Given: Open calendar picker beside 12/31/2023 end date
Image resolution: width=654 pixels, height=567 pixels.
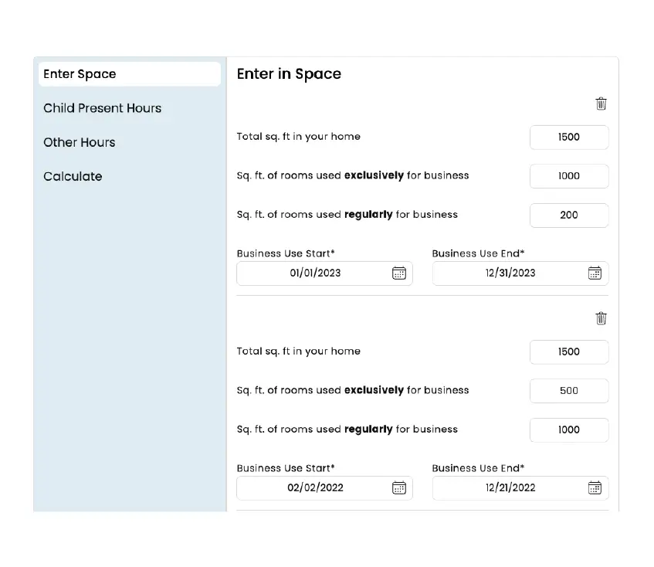Looking at the screenshot, I should pyautogui.click(x=595, y=273).
